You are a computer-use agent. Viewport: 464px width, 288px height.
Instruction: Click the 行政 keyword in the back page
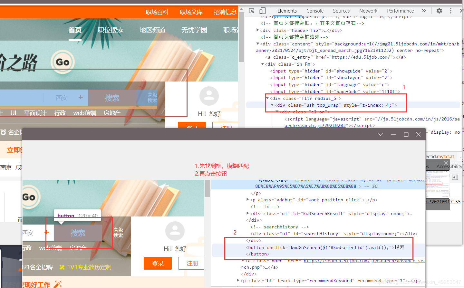click(x=60, y=113)
